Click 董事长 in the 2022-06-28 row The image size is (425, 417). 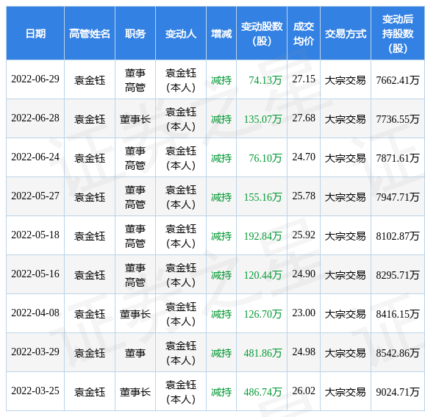[x=135, y=119]
